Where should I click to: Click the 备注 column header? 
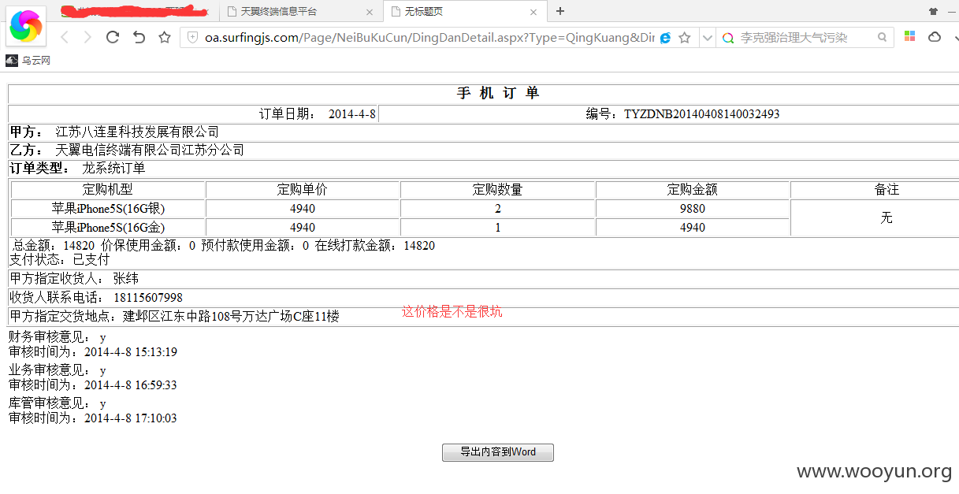[x=887, y=190]
